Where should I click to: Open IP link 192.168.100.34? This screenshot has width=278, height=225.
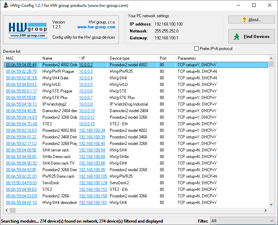click(x=92, y=130)
